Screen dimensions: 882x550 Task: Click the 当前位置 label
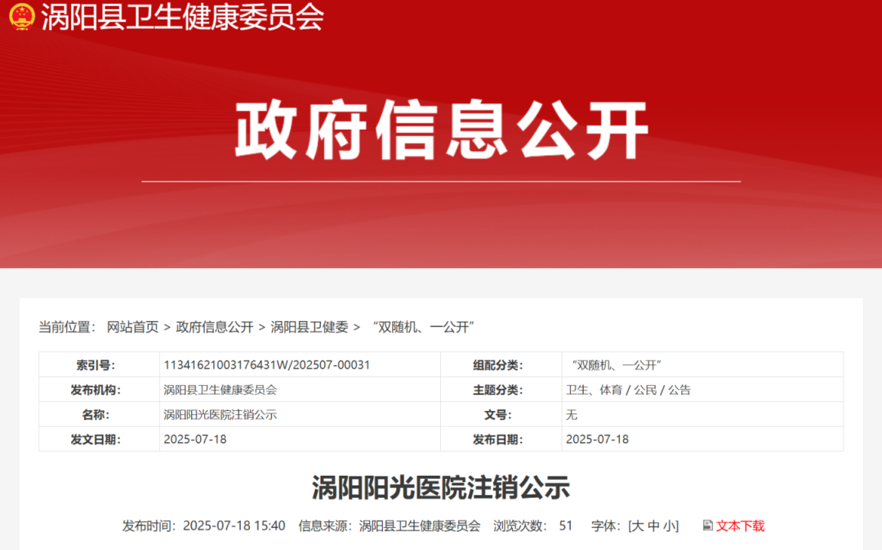(x=67, y=327)
